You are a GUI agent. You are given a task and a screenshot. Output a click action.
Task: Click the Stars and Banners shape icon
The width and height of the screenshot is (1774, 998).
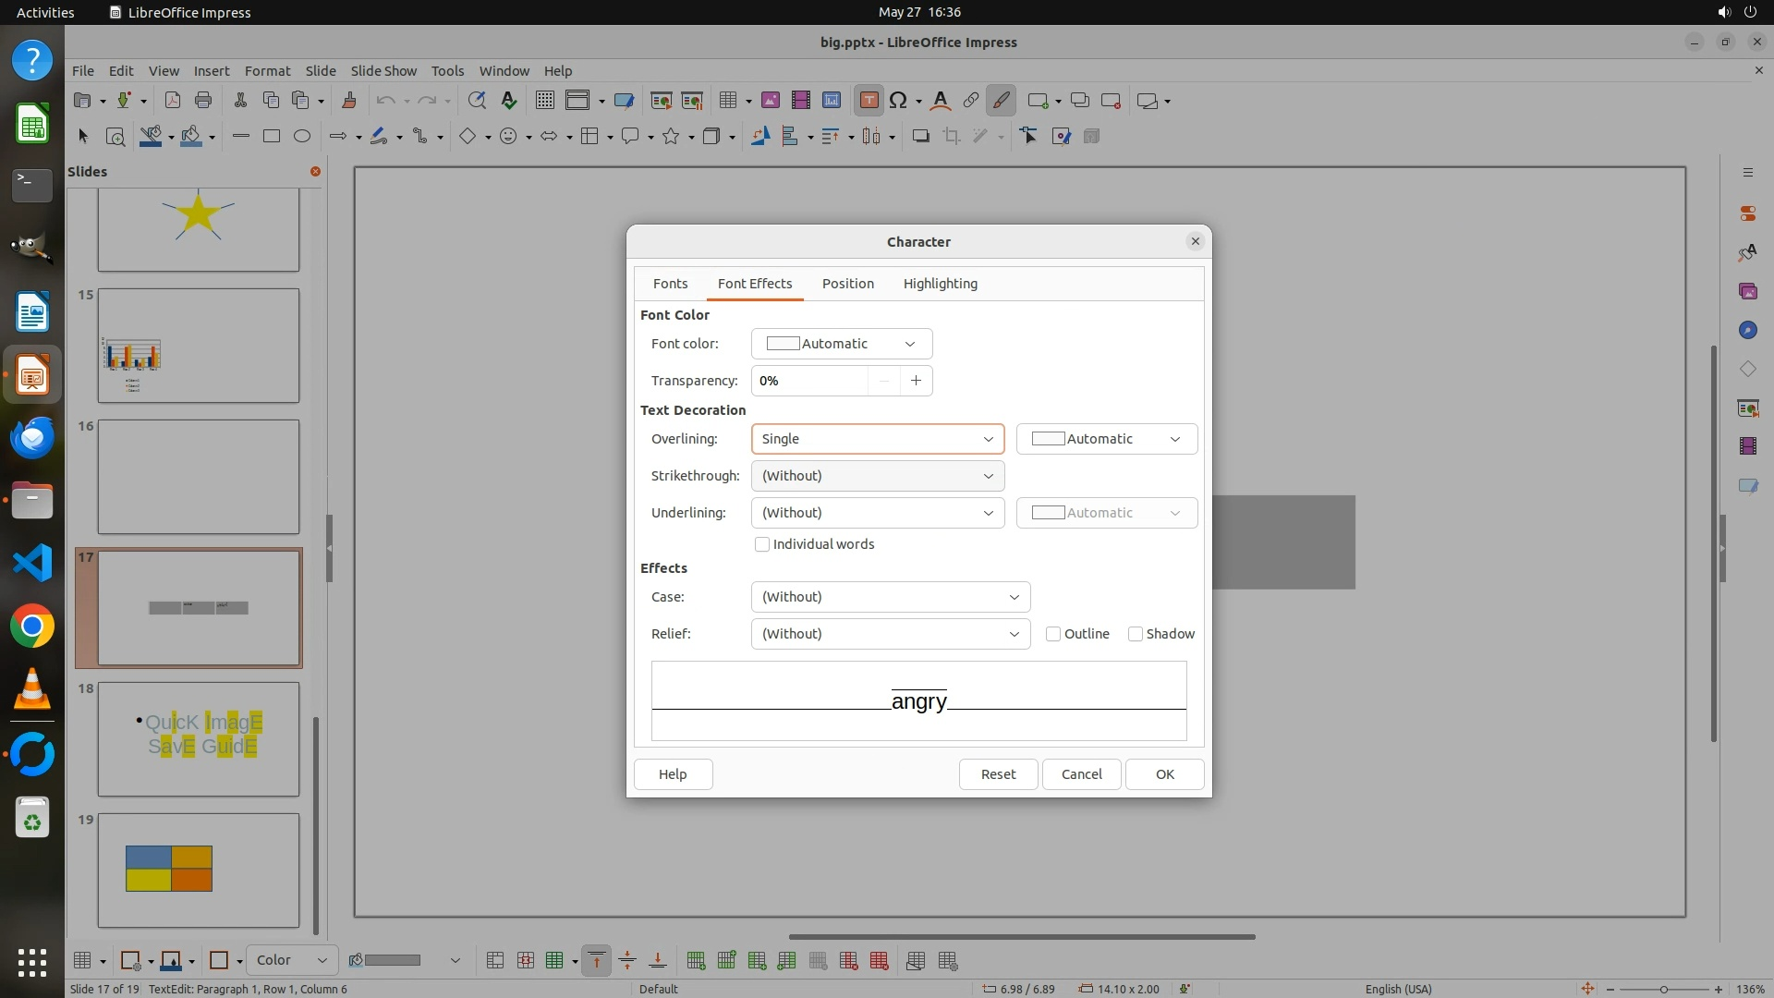tap(672, 137)
